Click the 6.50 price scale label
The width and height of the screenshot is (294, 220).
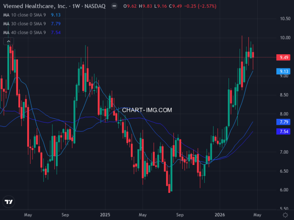[285, 171]
